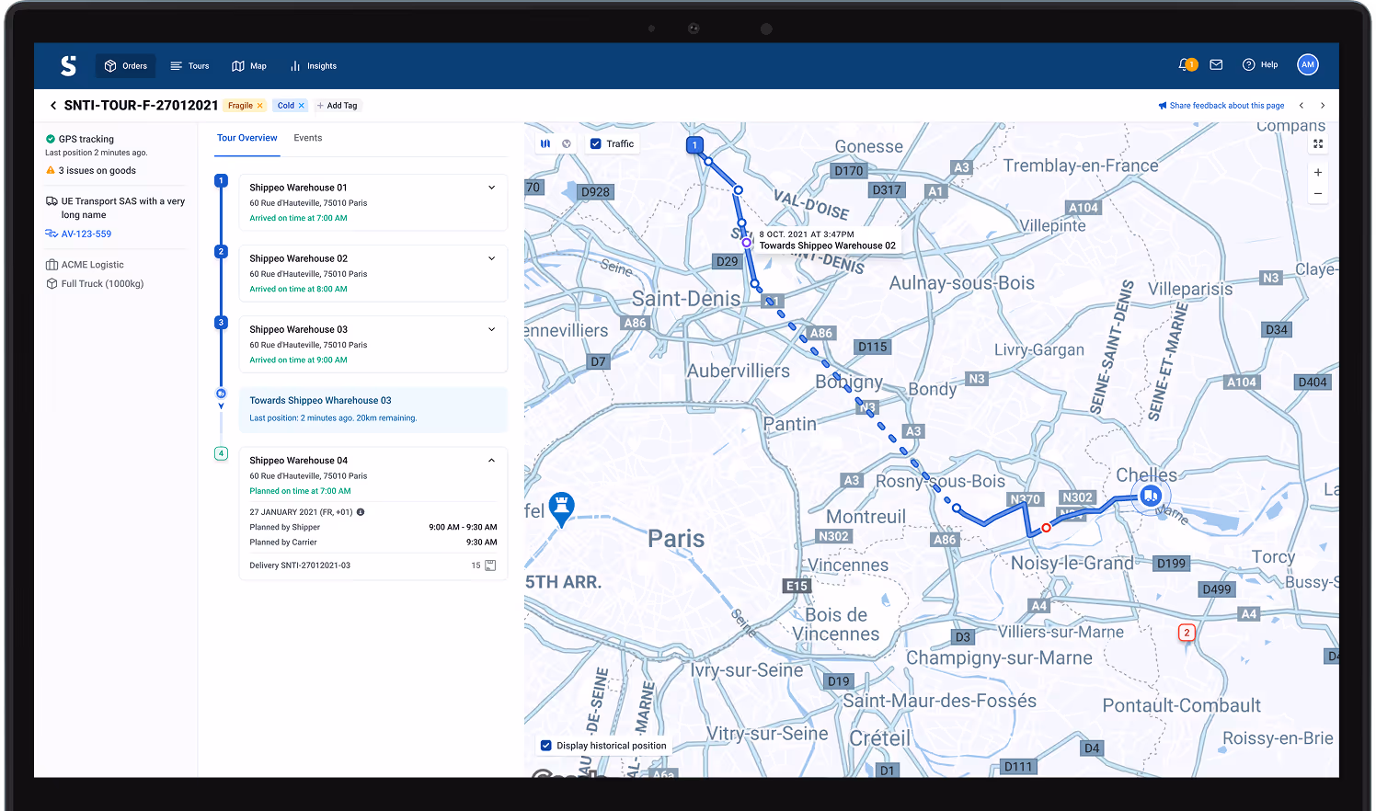The image size is (1376, 811).
Task: Click the red stop marker 2 on map
Action: pyautogui.click(x=1187, y=633)
